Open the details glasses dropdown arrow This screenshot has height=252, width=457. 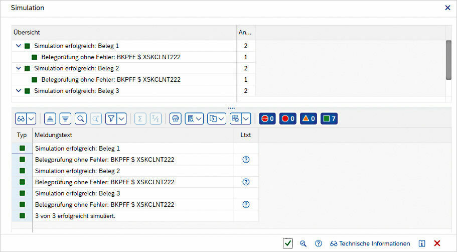point(32,118)
